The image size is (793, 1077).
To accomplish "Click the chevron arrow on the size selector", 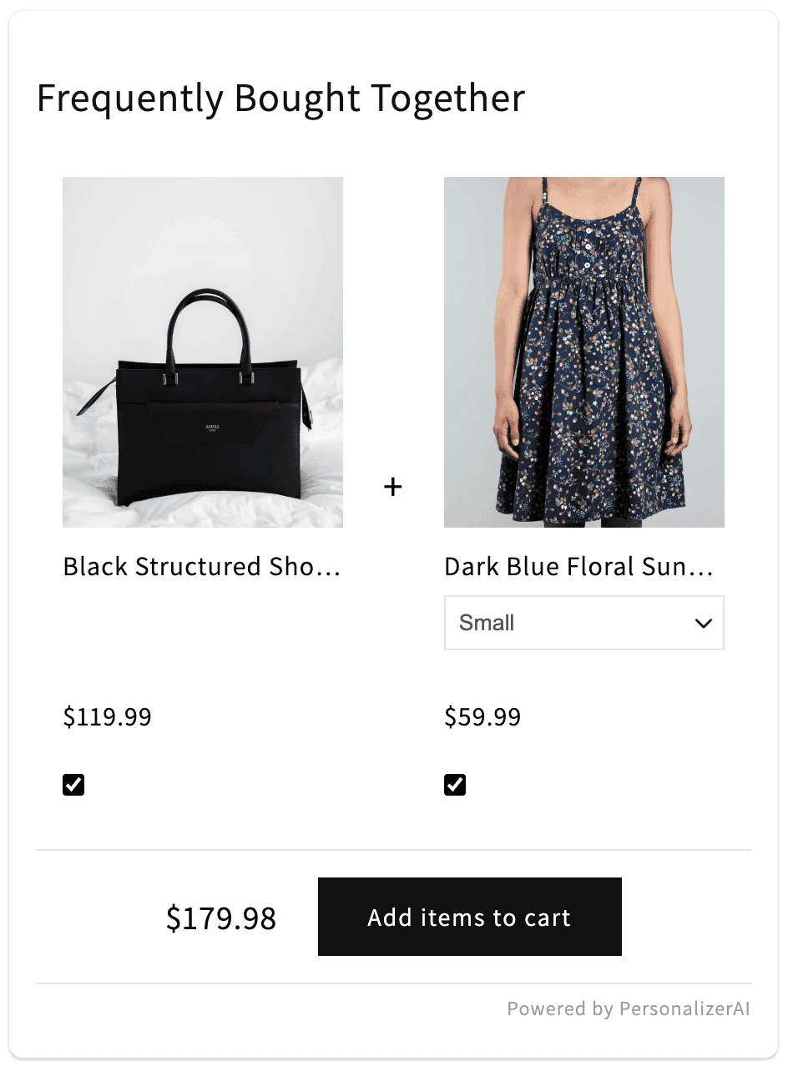I will pos(703,623).
